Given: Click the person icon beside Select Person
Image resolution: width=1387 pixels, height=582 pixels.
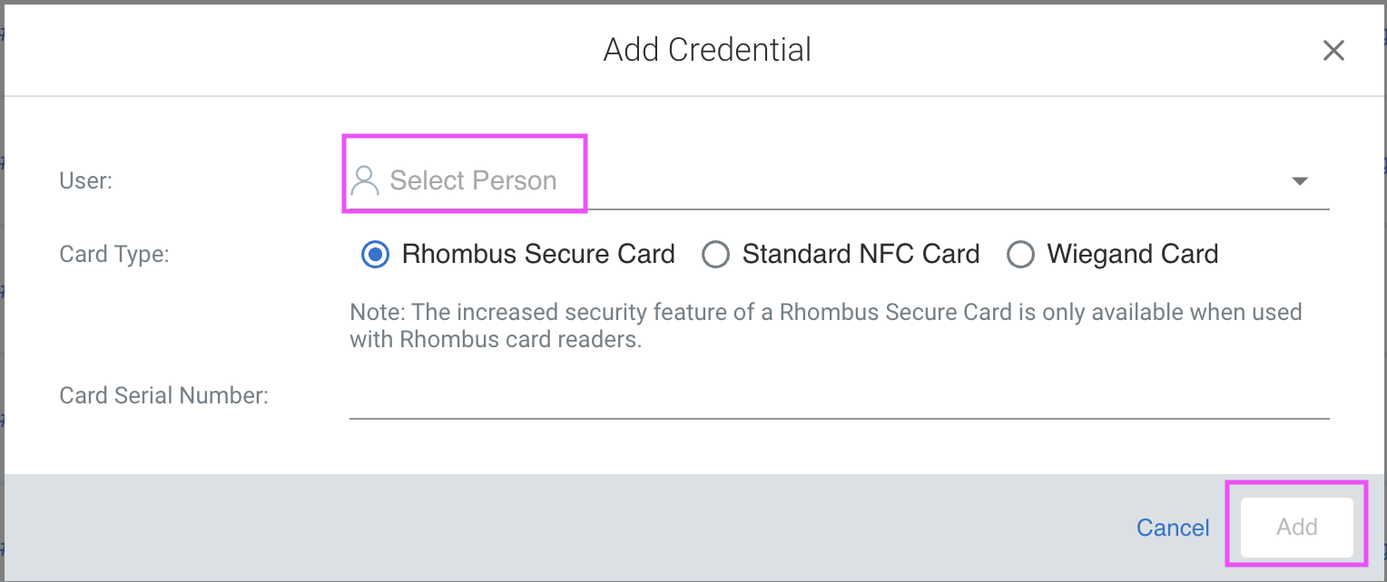Looking at the screenshot, I should 365,179.
